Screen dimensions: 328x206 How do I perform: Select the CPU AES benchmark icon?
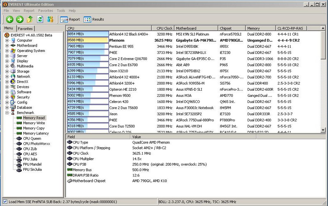click(19, 154)
